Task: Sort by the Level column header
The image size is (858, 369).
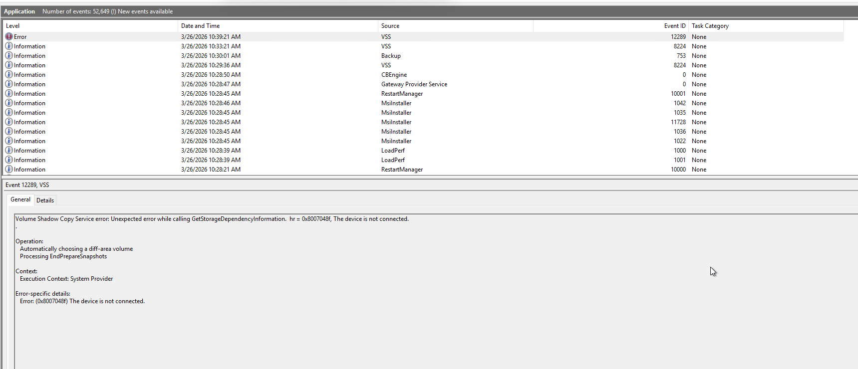Action: (90, 26)
